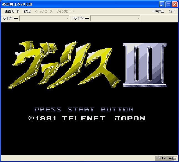Click the PRESS START BUTTON text

coord(84,109)
